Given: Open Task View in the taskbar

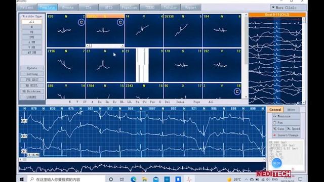Looking at the screenshot, I should click(x=122, y=179).
